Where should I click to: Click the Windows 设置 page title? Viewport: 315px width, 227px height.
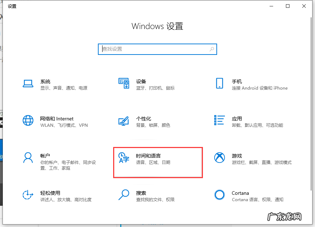(x=157, y=26)
